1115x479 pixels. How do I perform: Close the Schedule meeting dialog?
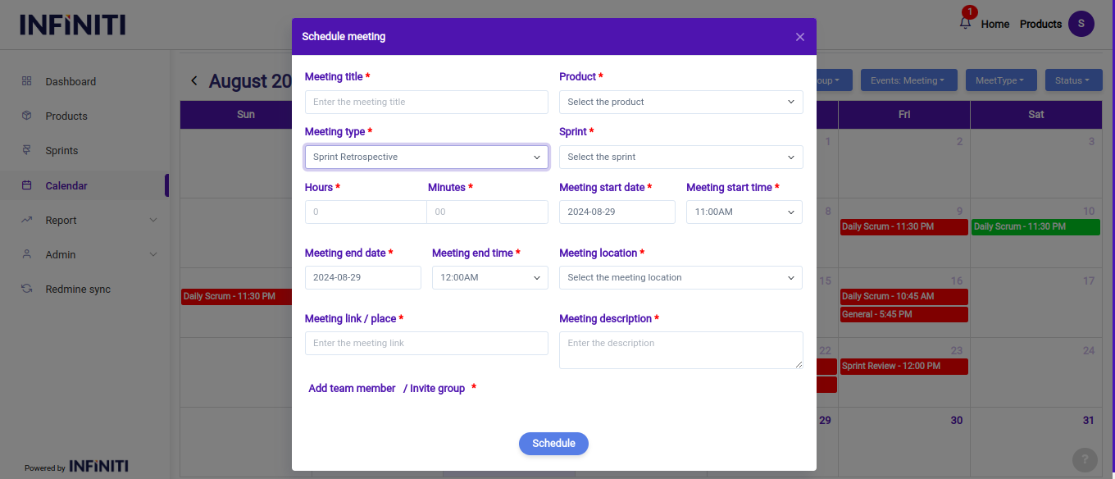coord(800,37)
